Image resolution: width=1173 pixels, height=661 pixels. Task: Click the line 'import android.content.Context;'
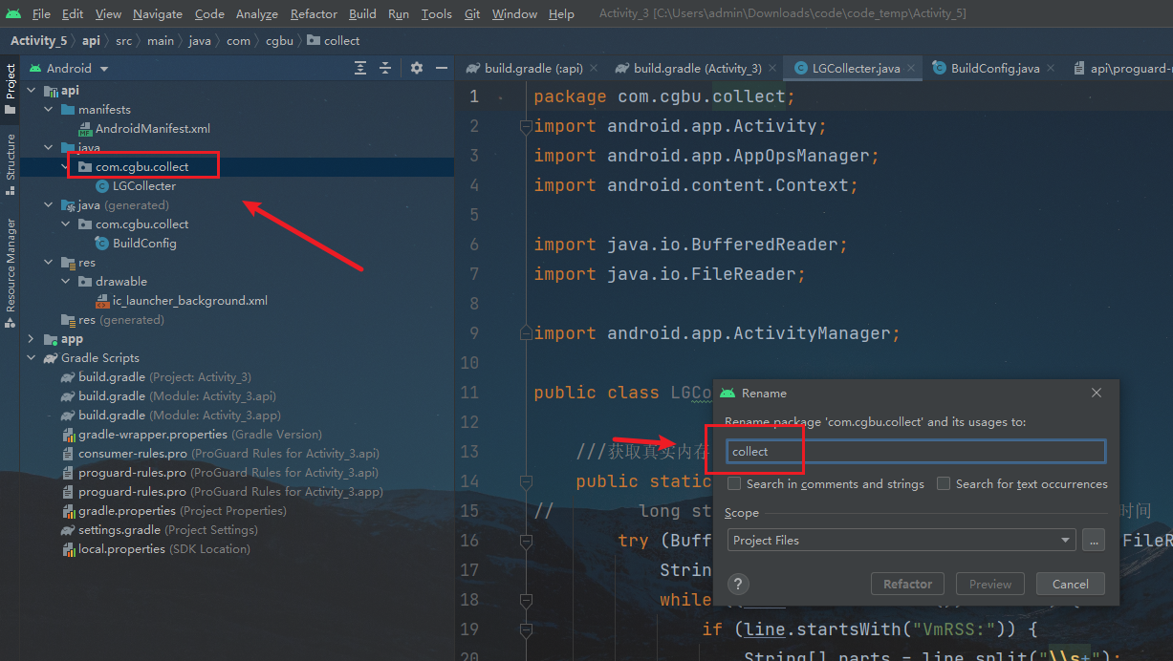(696, 185)
